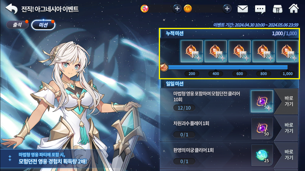Claim the 200-point cumulative reward

tap(192, 51)
